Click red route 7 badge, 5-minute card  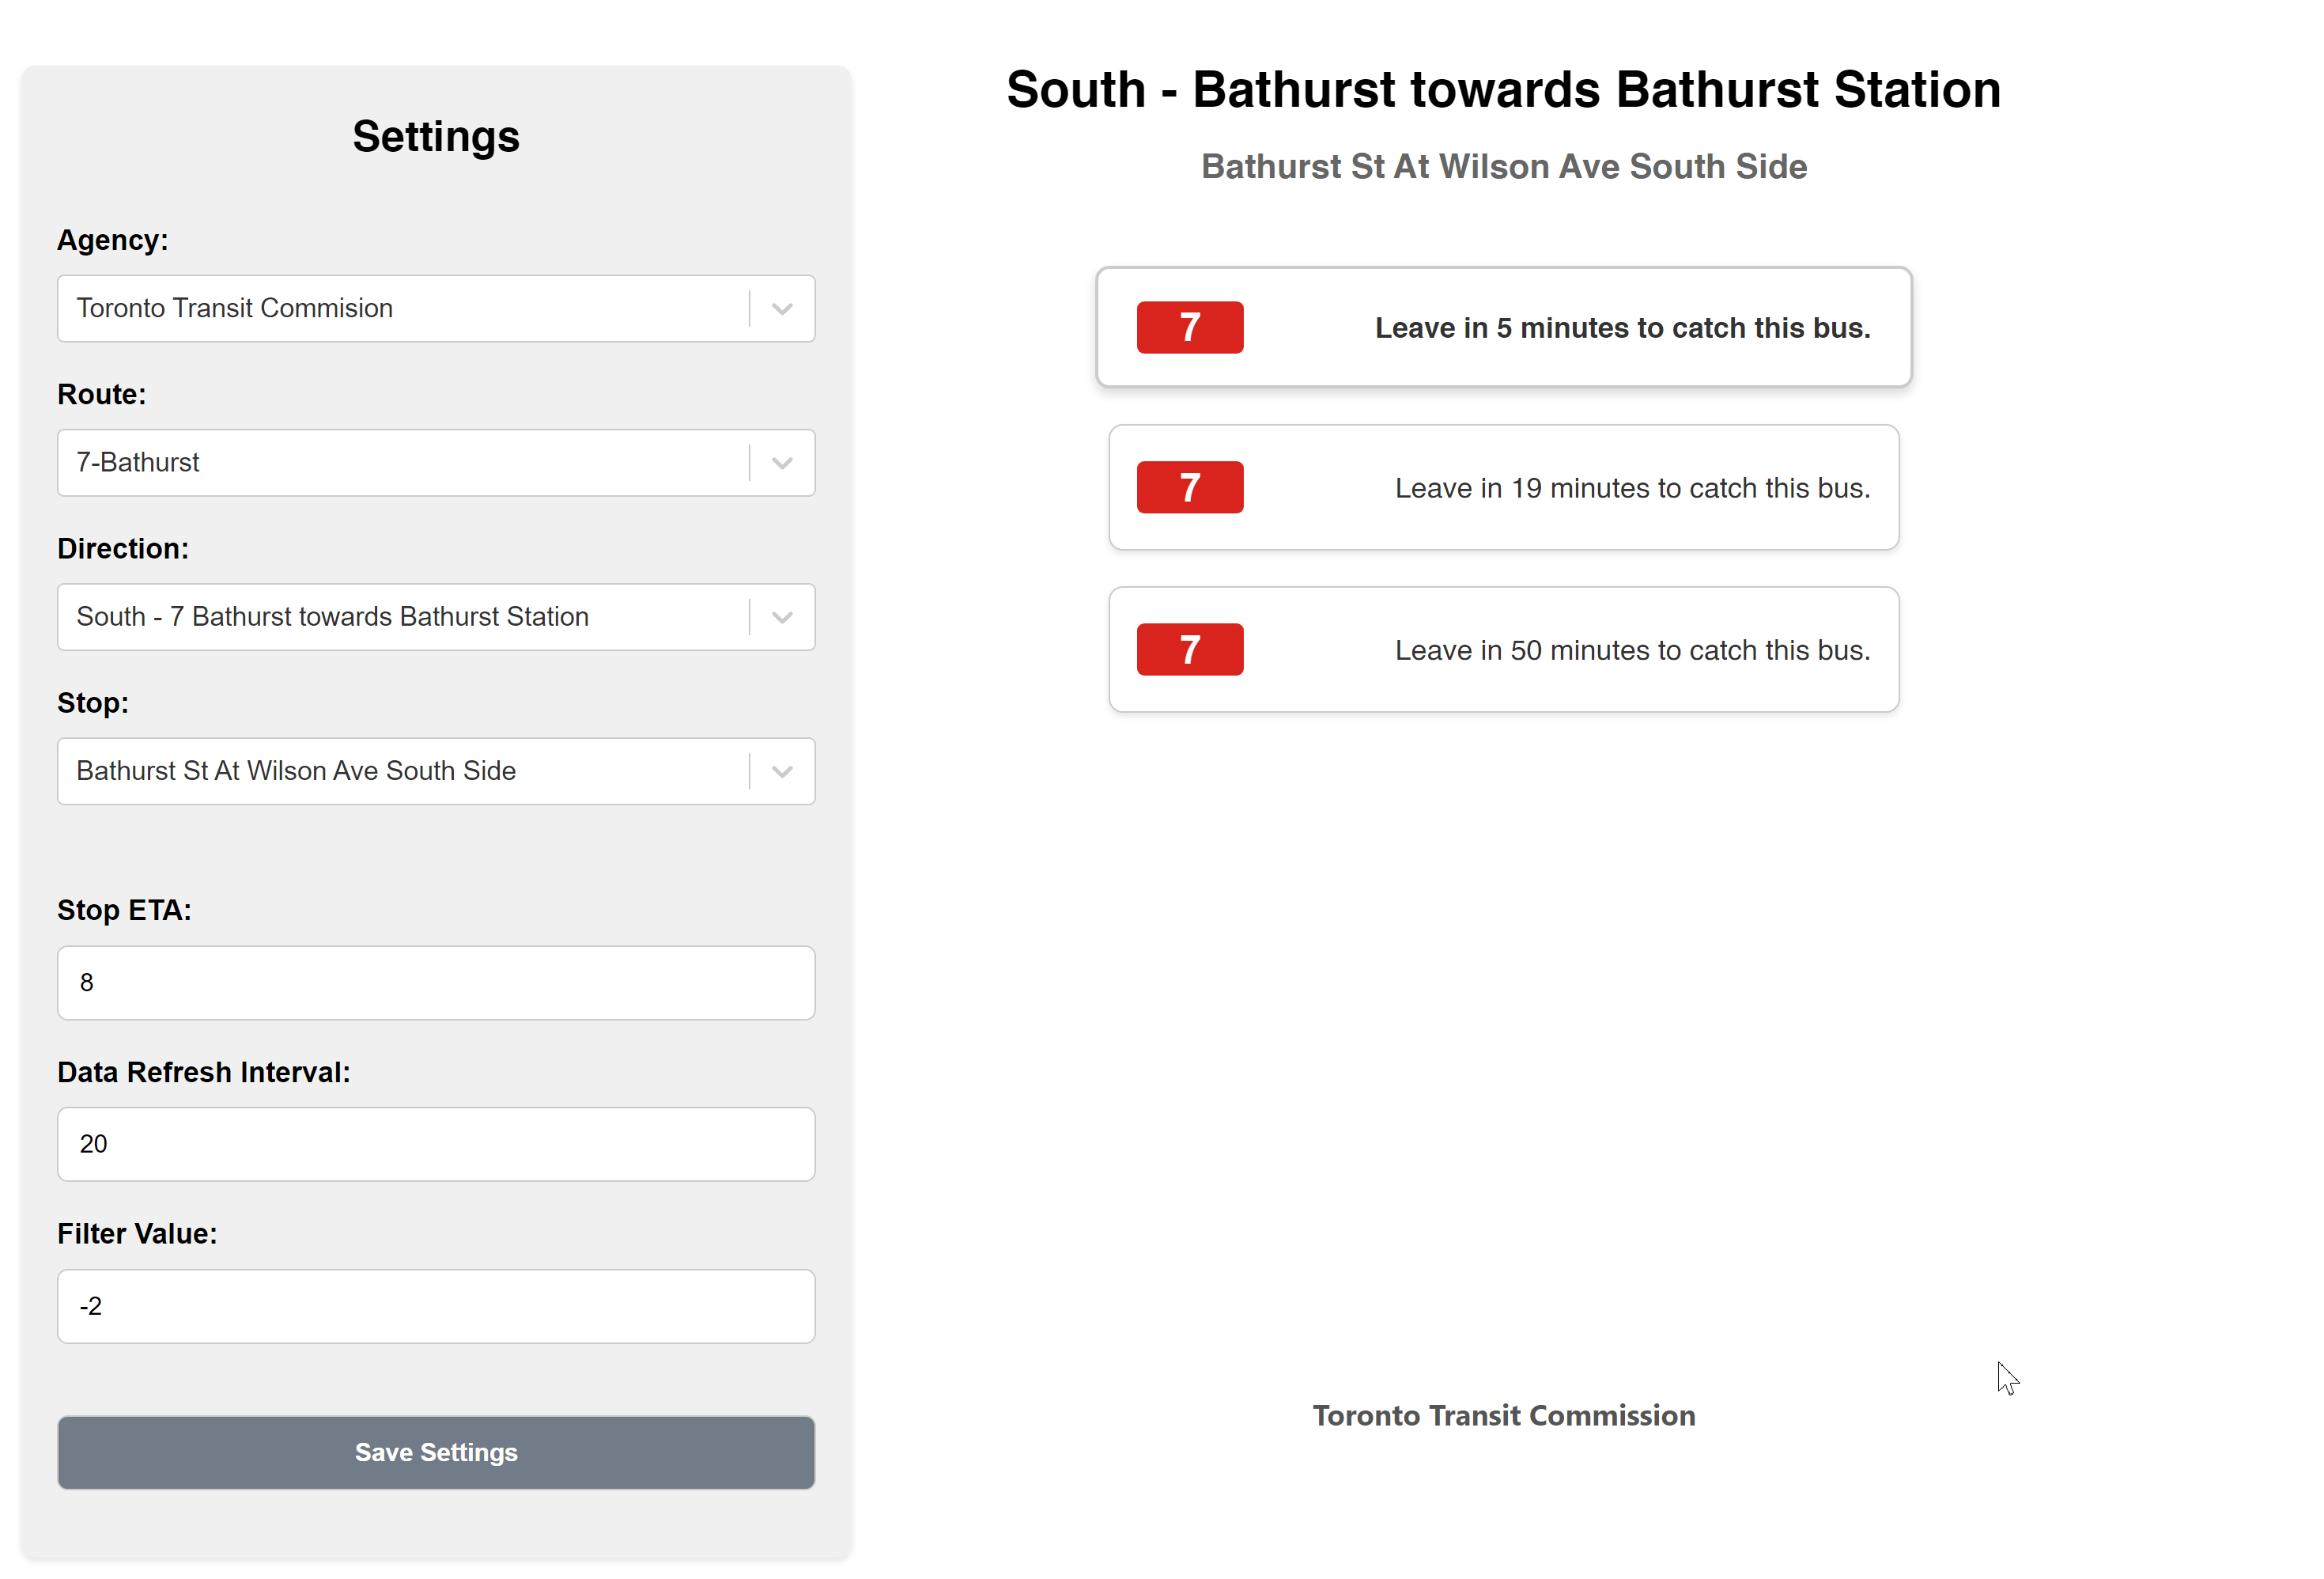(x=1189, y=328)
